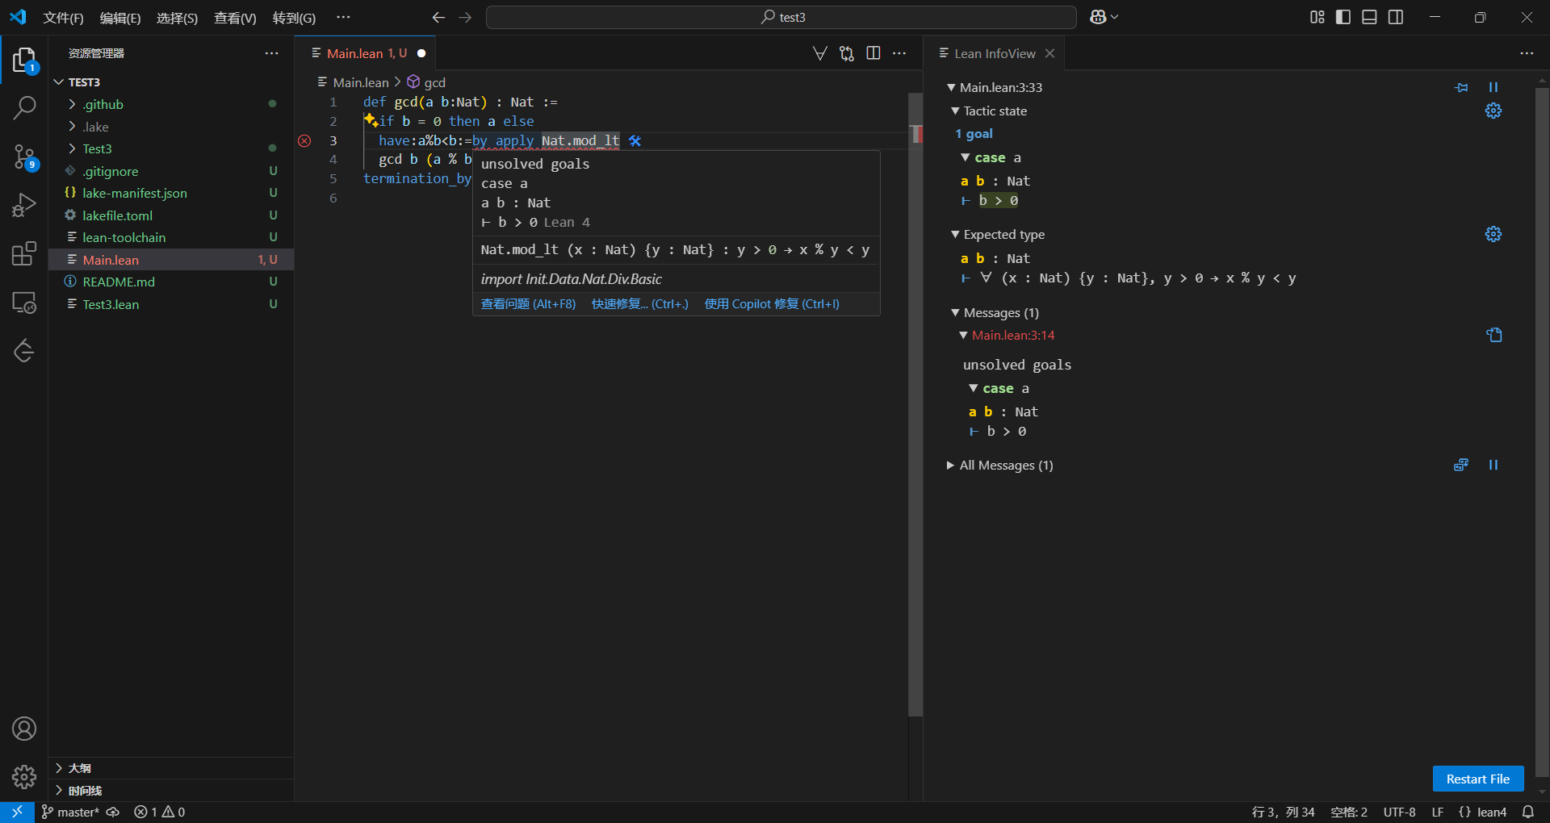Toggle the bottom panel visibility
The image size is (1550, 823).
(x=1369, y=17)
